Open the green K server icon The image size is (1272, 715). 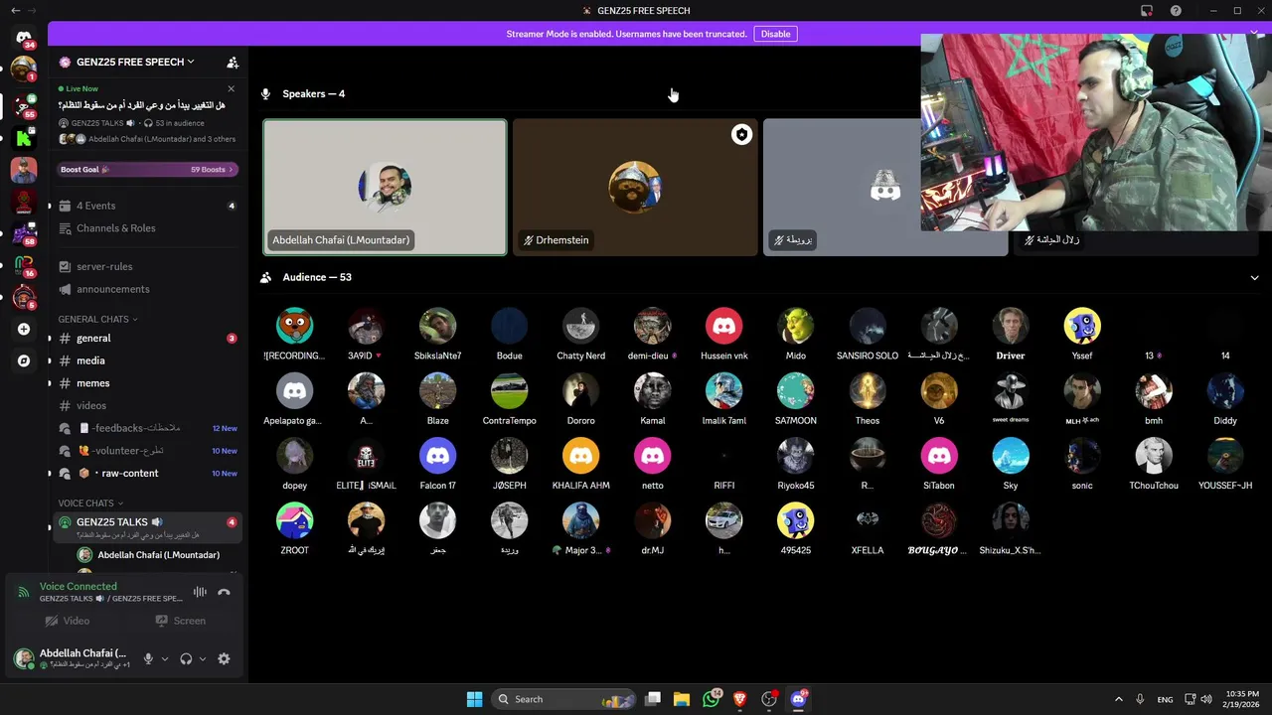tap(24, 138)
